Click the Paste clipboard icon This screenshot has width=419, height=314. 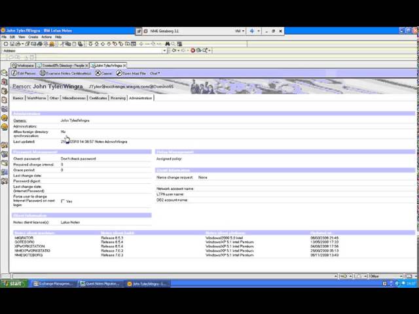(x=74, y=44)
